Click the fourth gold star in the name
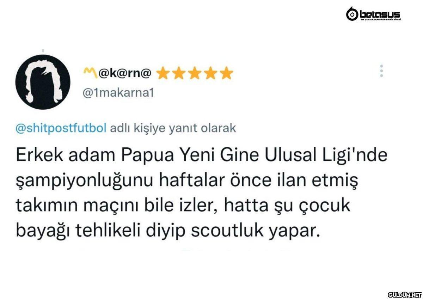Screen dimensions: 423x299 tap(210, 73)
